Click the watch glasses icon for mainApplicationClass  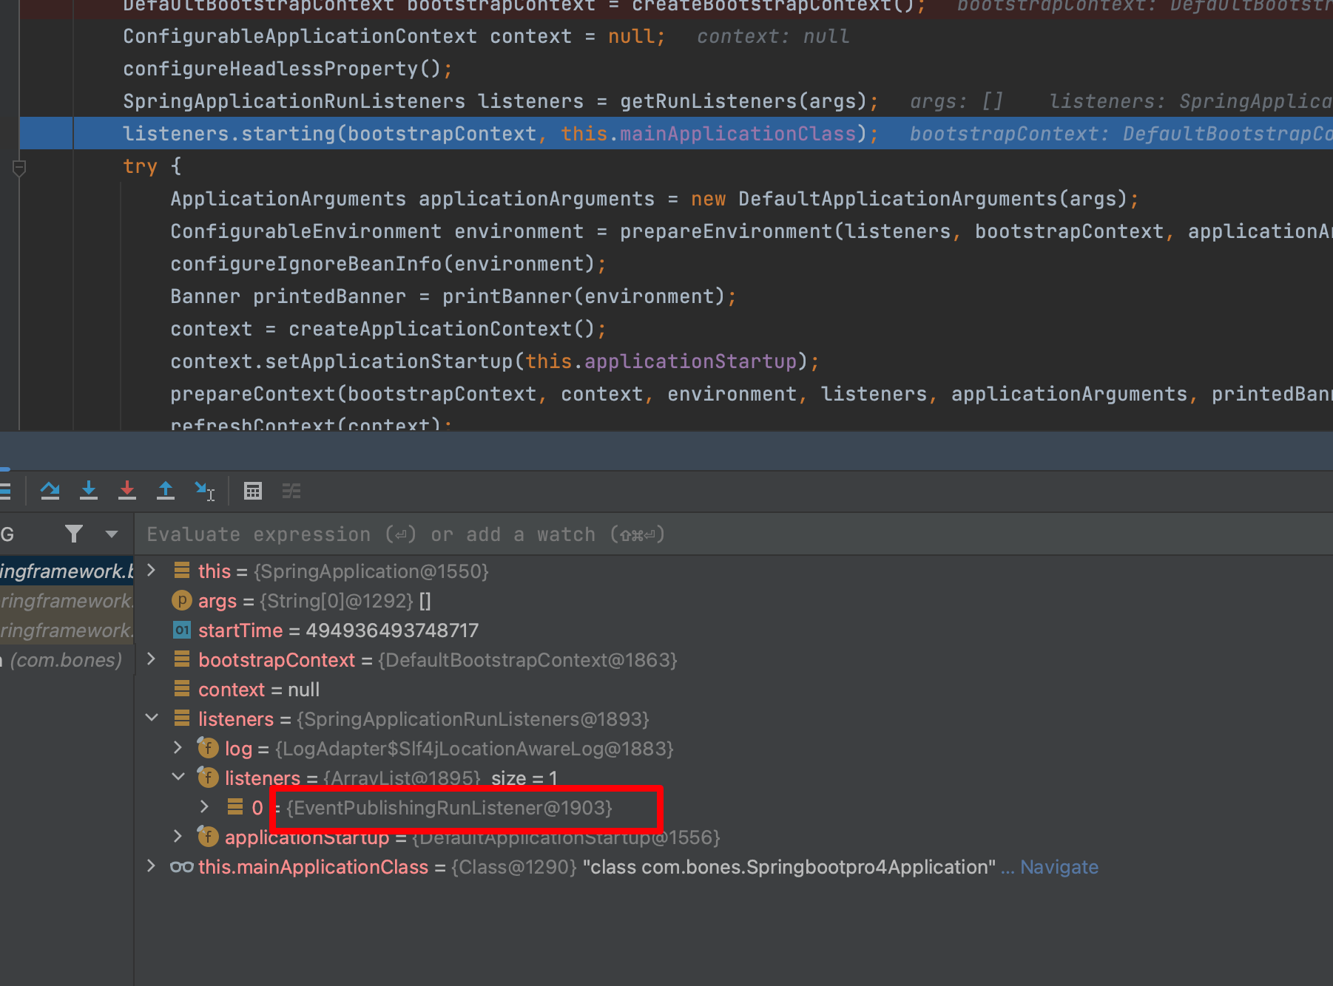tap(181, 867)
